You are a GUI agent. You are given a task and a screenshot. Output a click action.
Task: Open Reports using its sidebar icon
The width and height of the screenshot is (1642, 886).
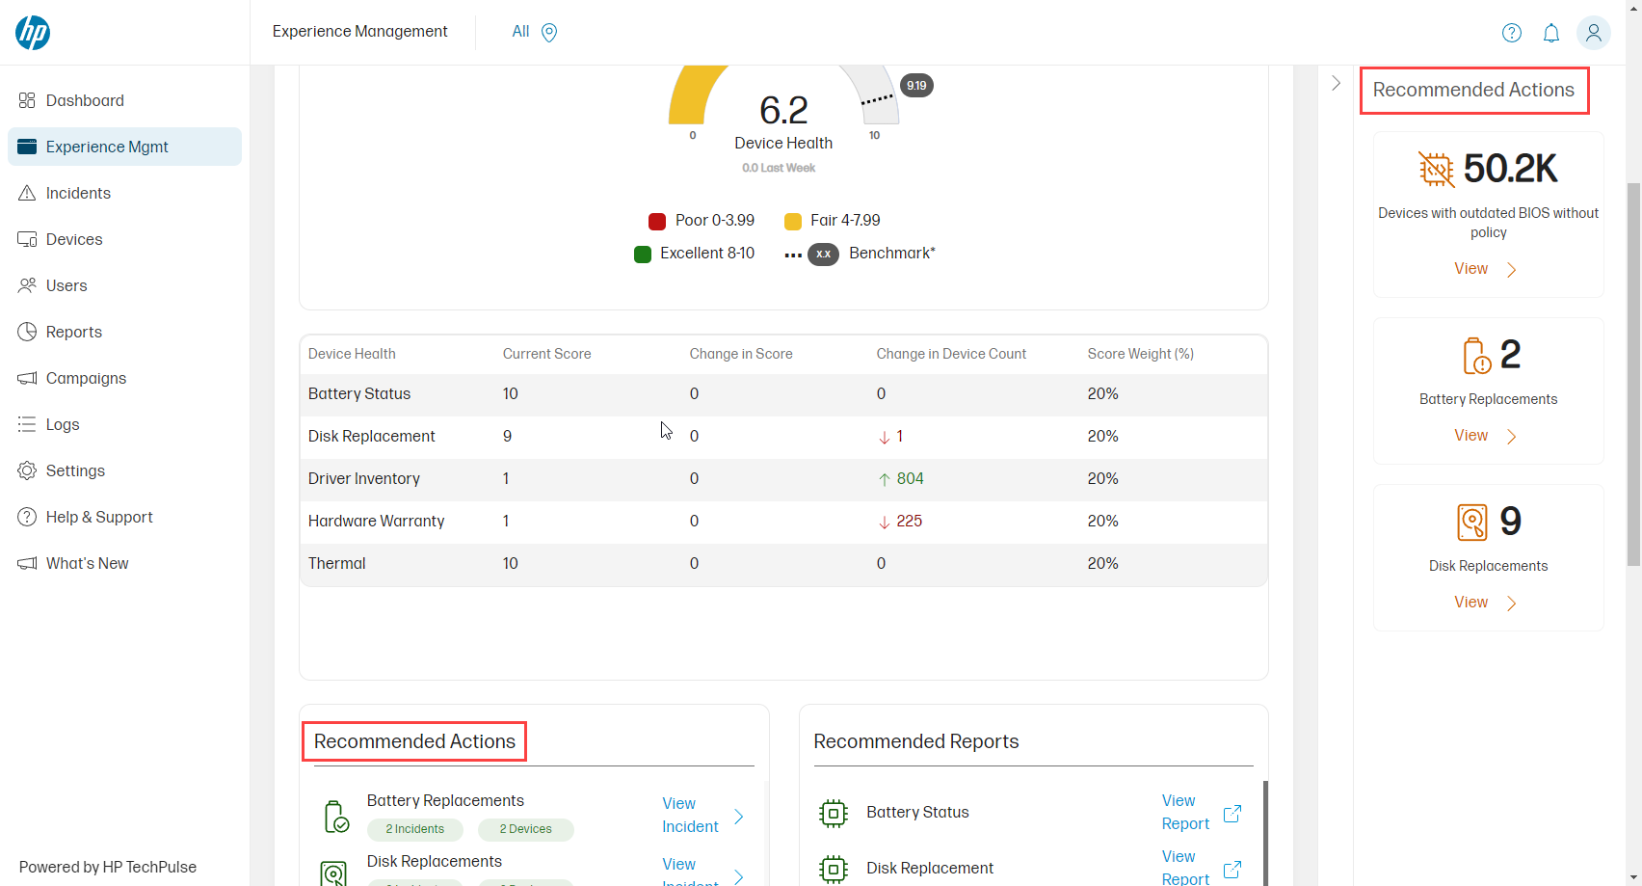pos(28,332)
